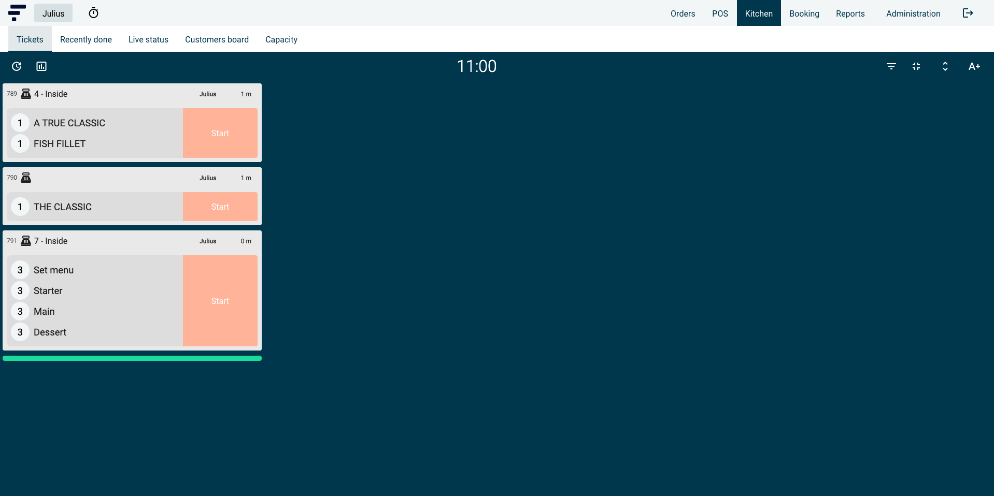
Task: Click the printer icon on ticket 790
Action: pos(26,178)
